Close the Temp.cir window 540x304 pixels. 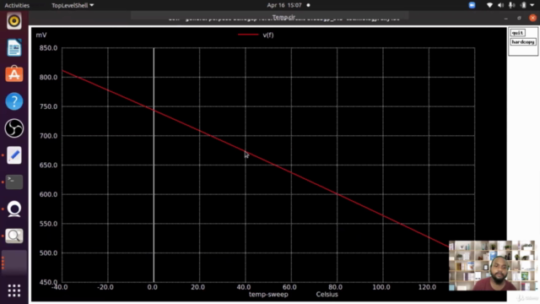(x=532, y=18)
